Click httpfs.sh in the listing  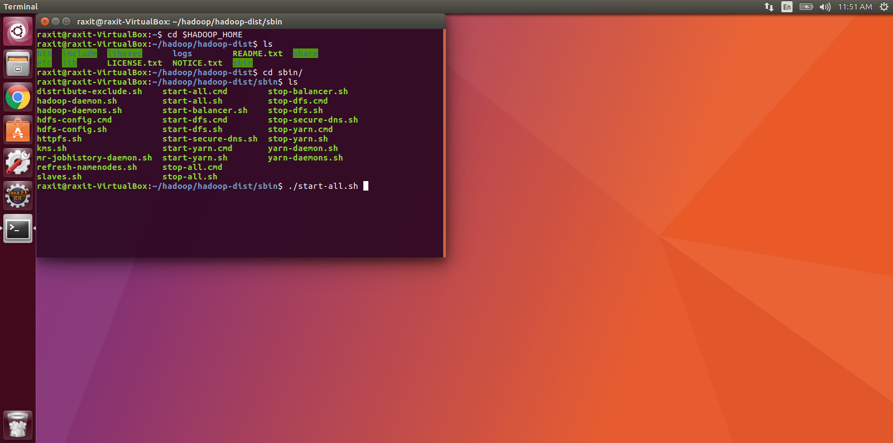tap(59, 139)
